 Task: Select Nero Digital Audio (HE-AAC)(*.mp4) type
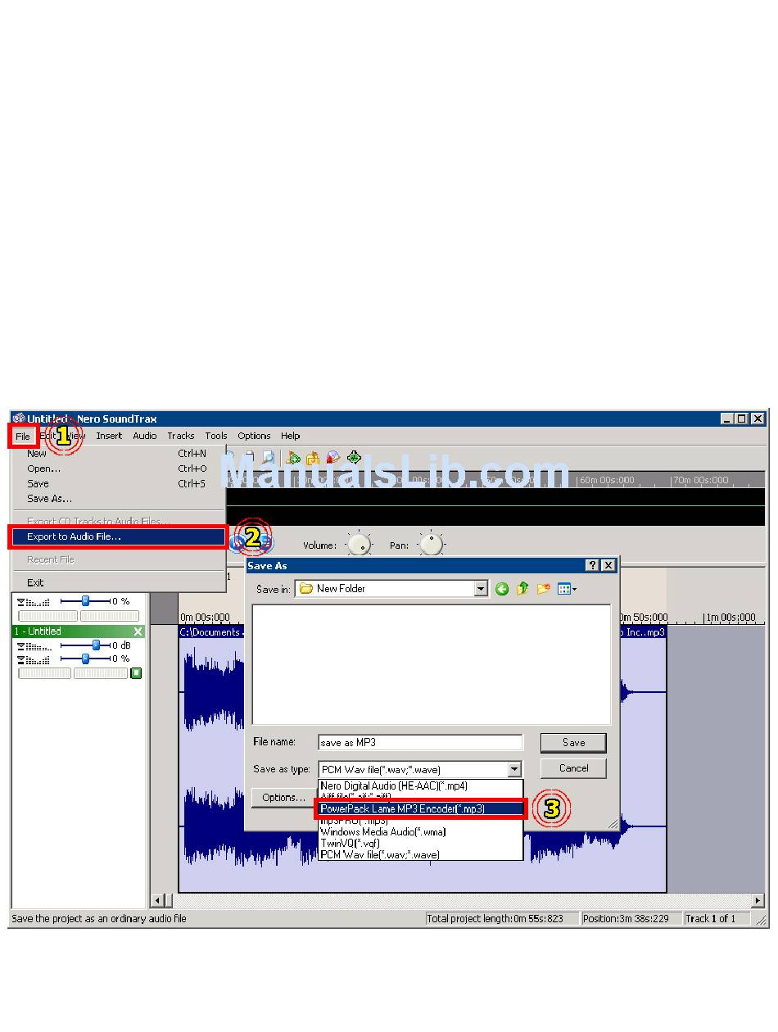point(420,785)
